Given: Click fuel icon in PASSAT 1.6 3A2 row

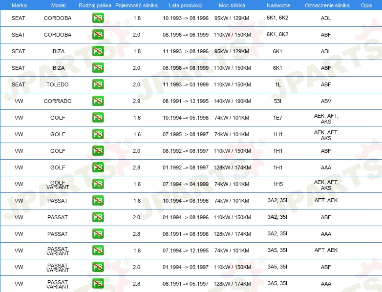Looking at the screenshot, I should 98,200.
